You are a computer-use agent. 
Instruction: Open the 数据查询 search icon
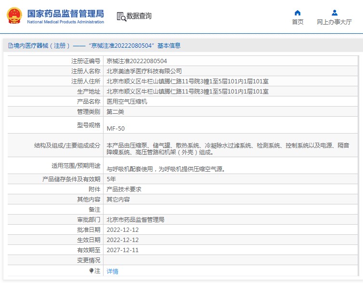point(121,16)
